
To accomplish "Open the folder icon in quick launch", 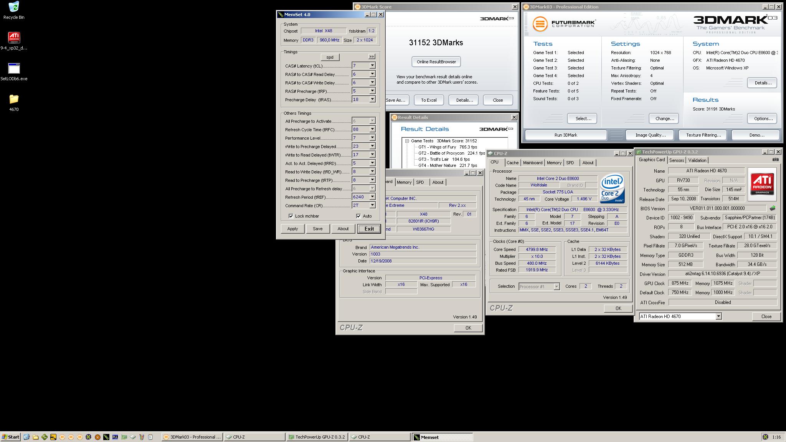I will pos(35,437).
